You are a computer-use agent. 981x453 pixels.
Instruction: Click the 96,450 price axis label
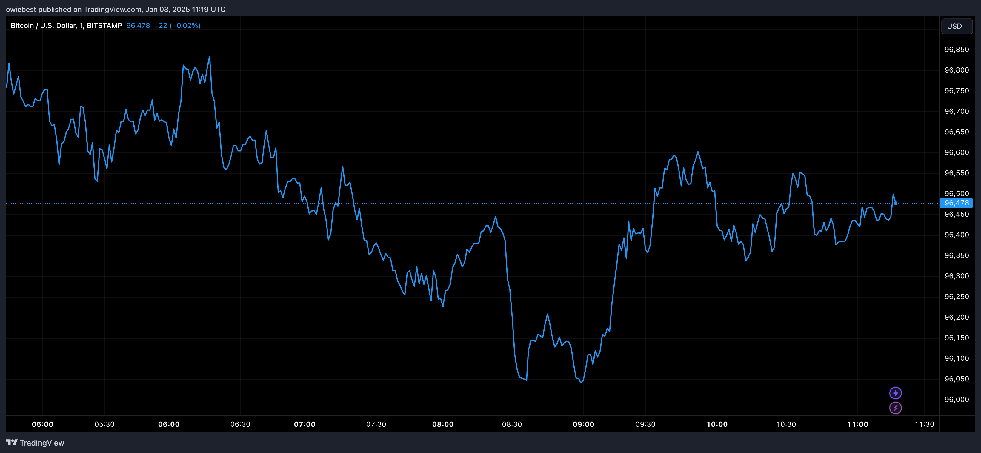957,214
